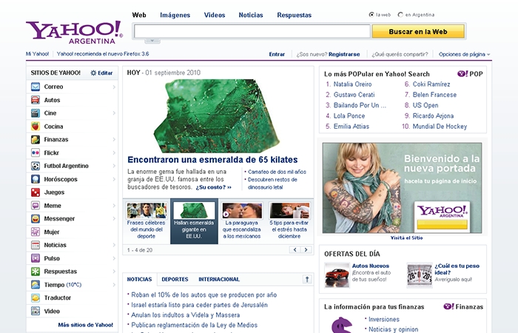Open the Meme speech bubble icon
518x333 pixels.
click(x=36, y=206)
